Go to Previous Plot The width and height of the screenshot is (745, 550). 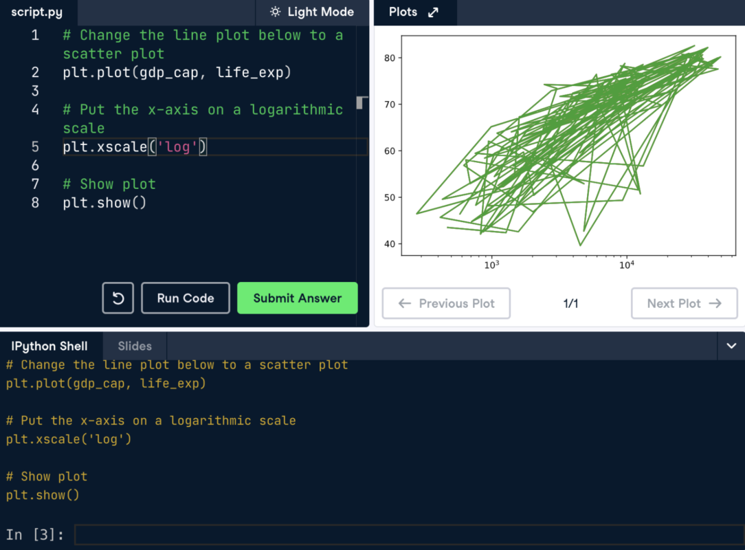tap(446, 303)
